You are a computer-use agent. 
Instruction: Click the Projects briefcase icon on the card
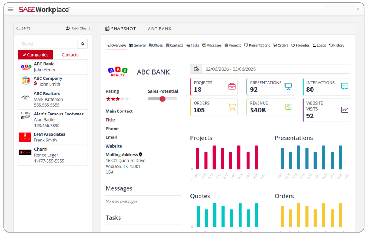click(x=232, y=86)
